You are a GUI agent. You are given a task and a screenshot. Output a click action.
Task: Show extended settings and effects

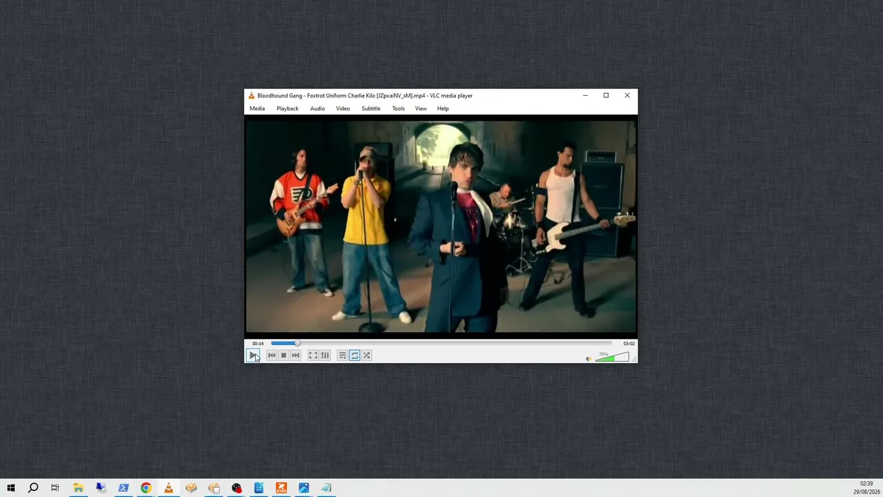point(325,355)
